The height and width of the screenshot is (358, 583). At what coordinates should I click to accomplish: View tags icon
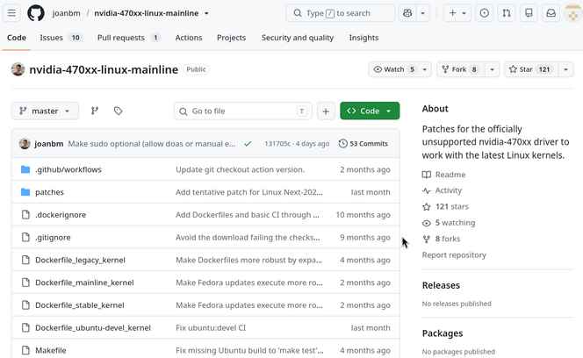pyautogui.click(x=118, y=111)
